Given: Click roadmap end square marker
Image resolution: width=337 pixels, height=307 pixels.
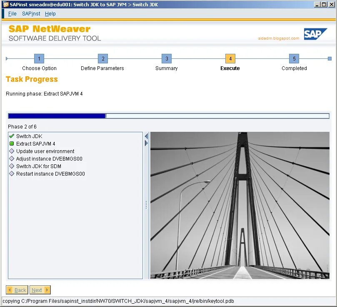Looking at the screenshot, I should [330, 58].
